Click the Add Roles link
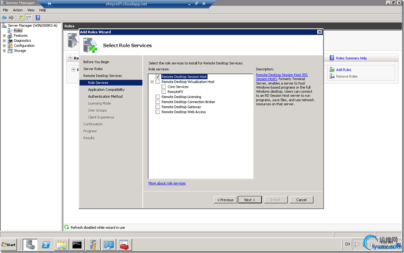 pyautogui.click(x=343, y=70)
